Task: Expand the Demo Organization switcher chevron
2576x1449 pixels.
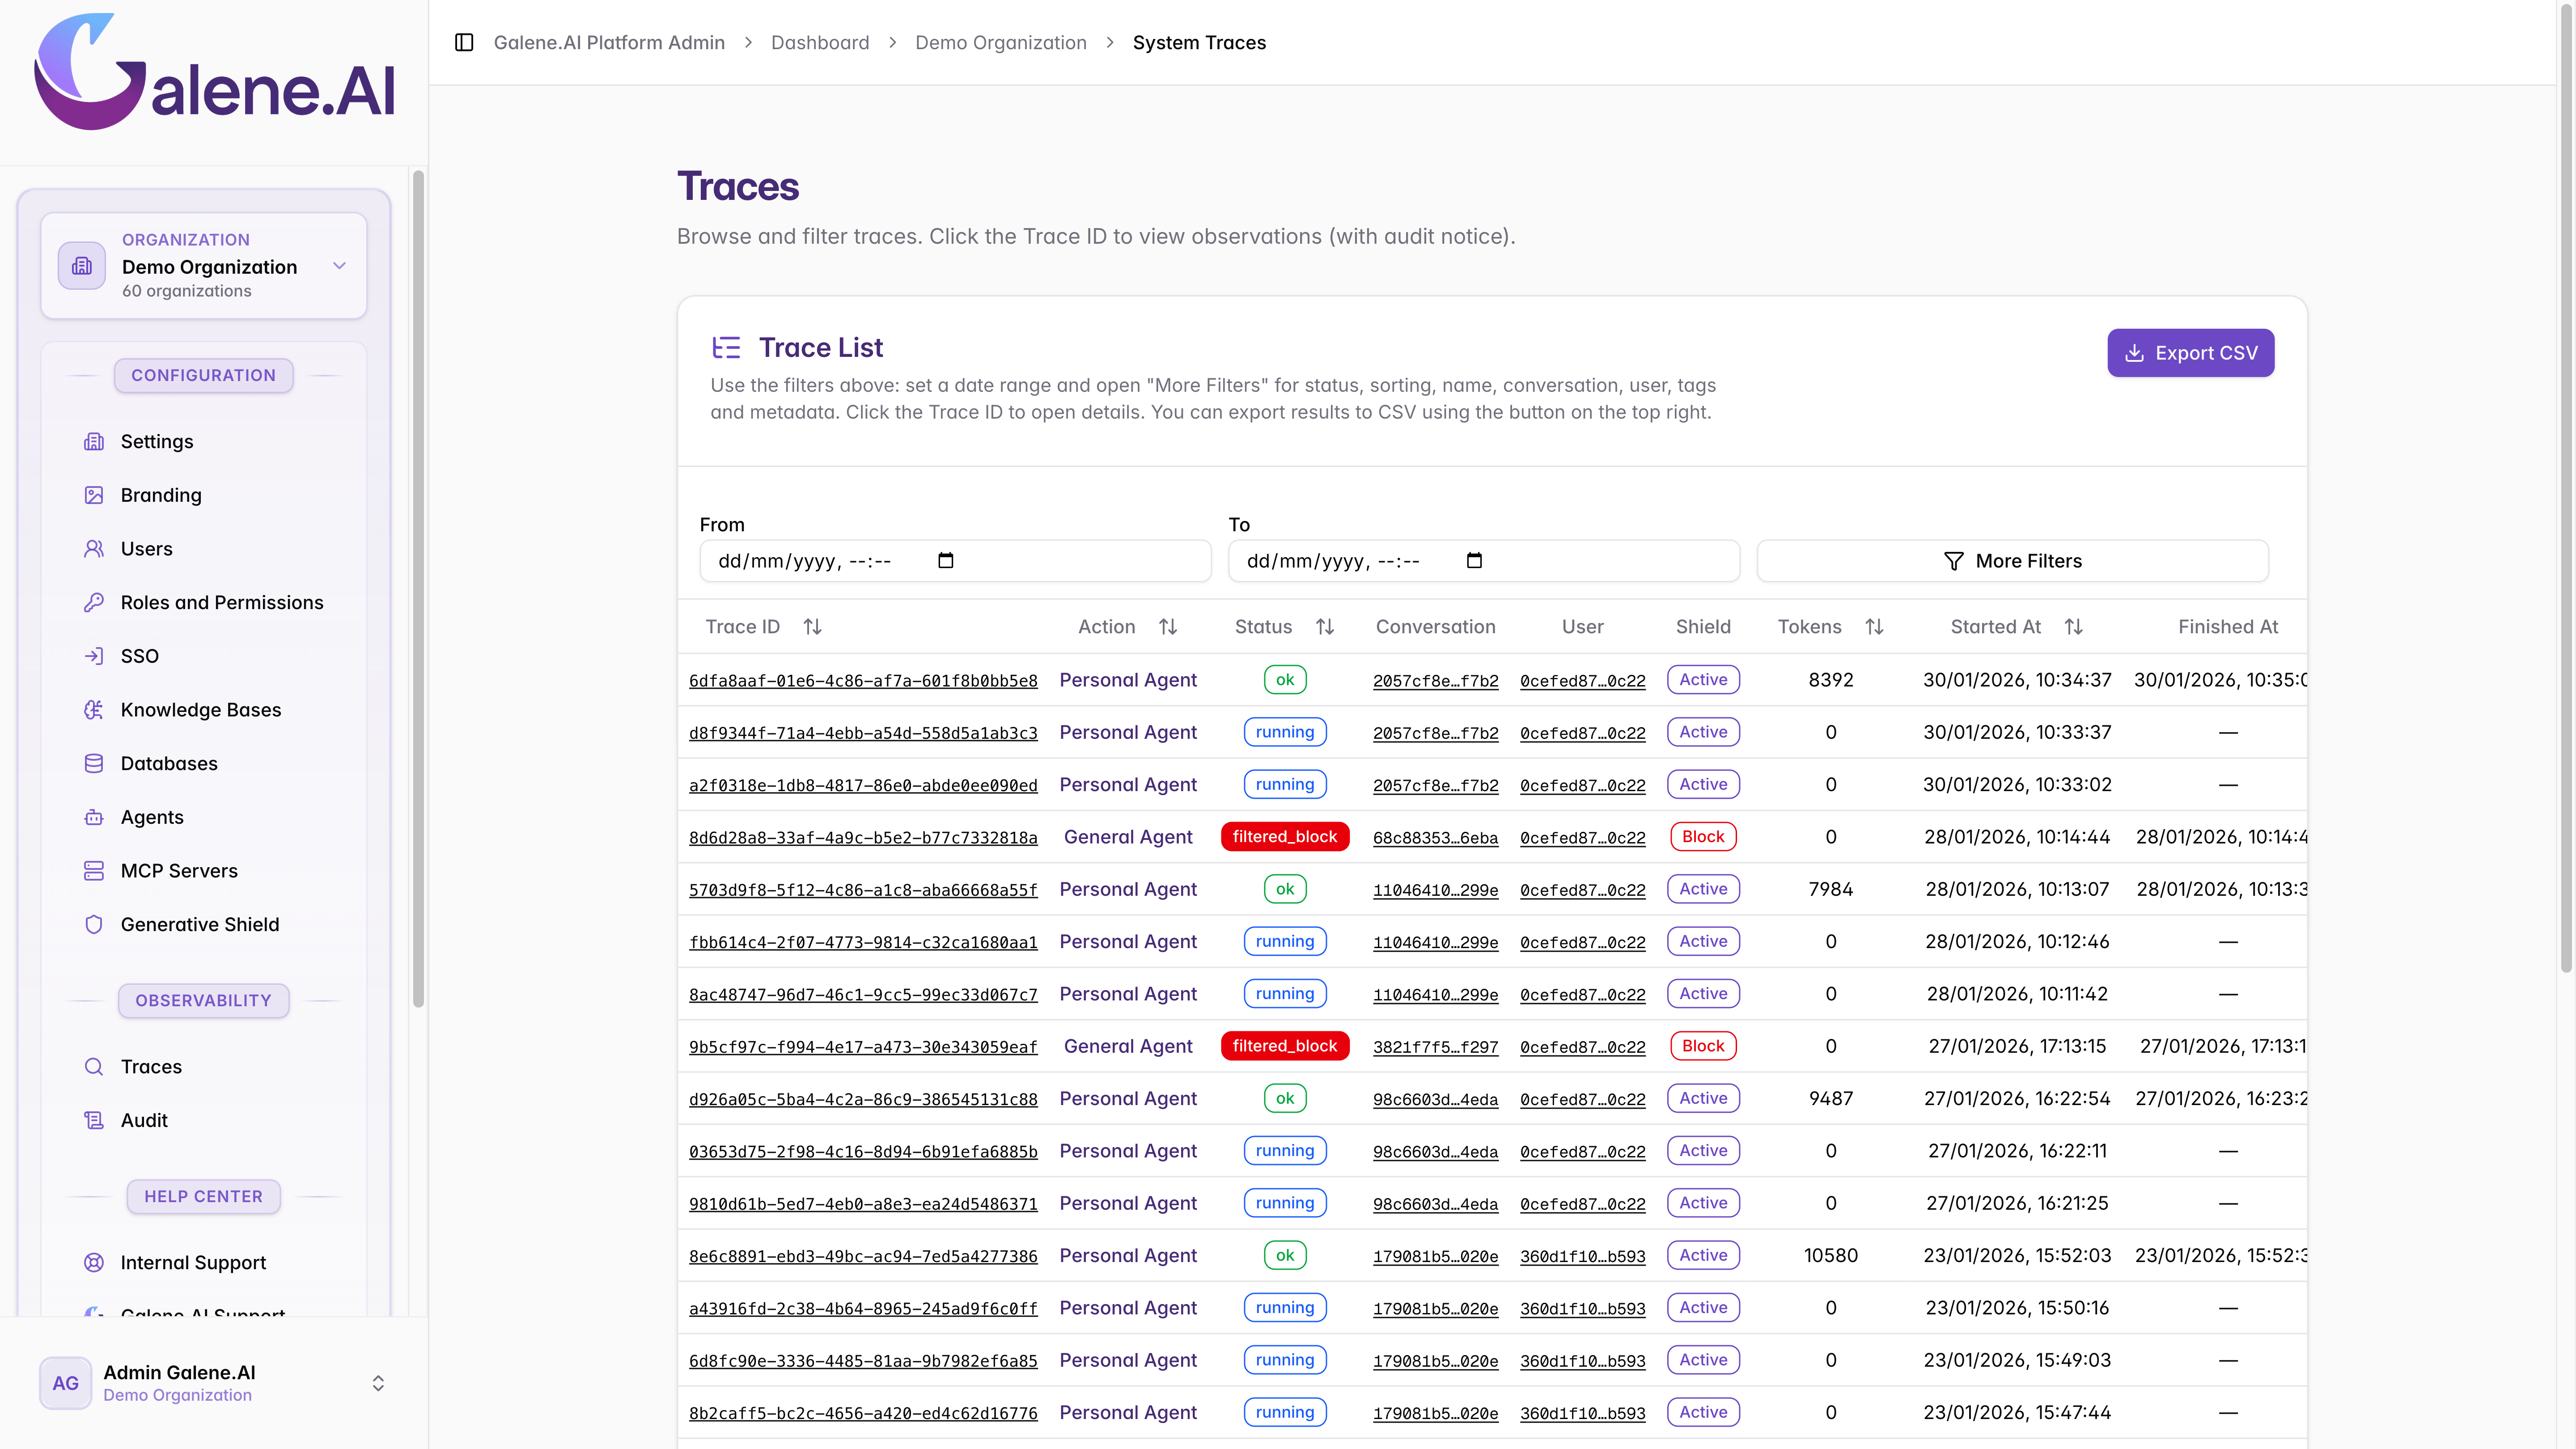Action: tap(339, 266)
